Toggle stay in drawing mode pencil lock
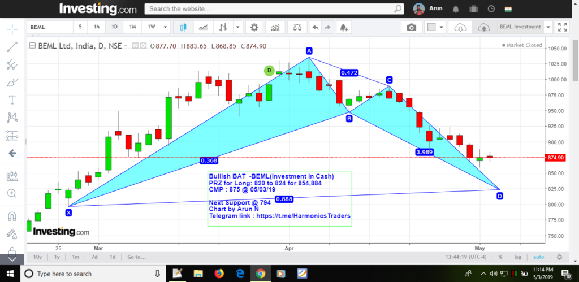Viewport: 579px width, 282px height. point(12,233)
